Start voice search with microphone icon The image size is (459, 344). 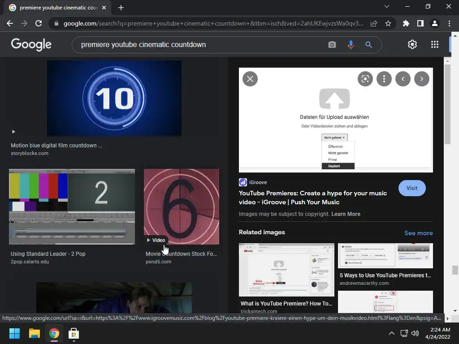pyautogui.click(x=351, y=44)
